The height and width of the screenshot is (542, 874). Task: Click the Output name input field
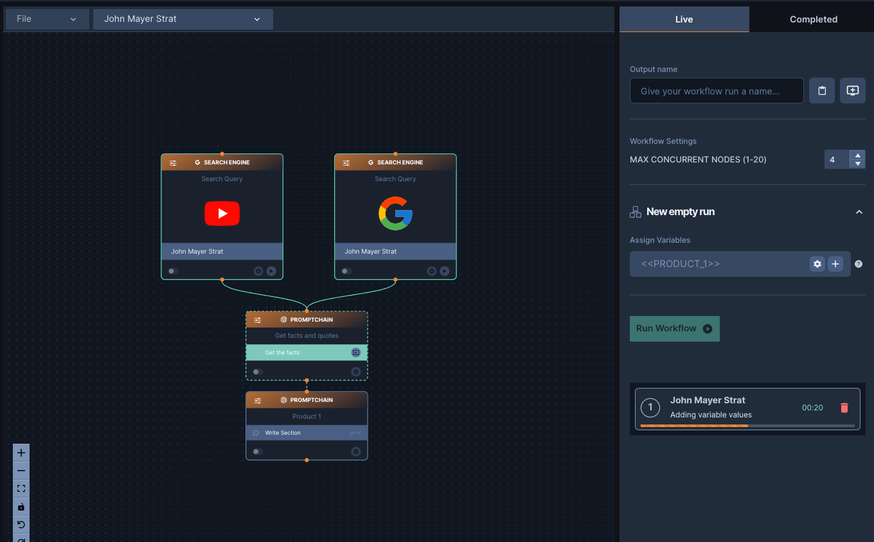(x=717, y=91)
